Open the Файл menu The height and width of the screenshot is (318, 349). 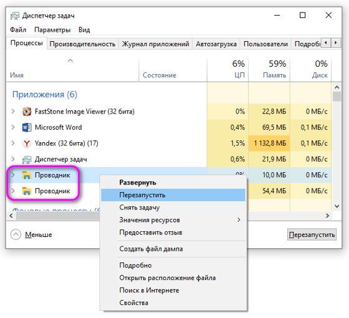click(18, 30)
